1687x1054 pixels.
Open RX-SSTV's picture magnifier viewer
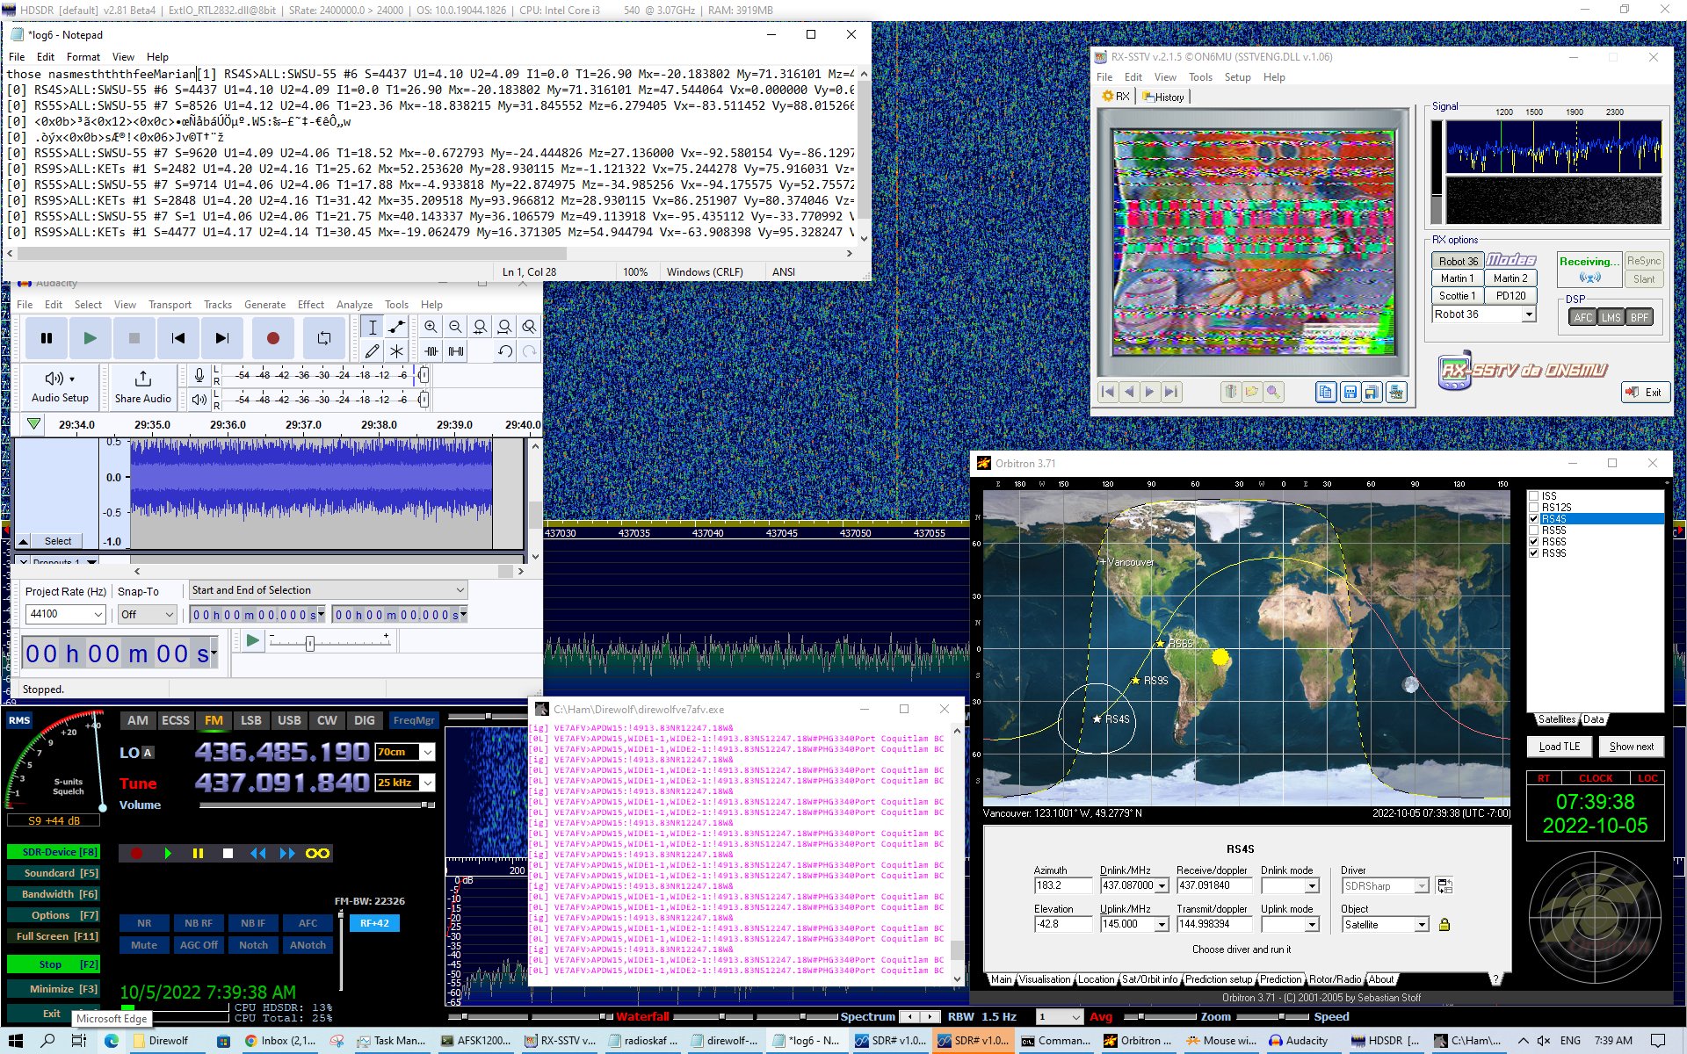1275,393
